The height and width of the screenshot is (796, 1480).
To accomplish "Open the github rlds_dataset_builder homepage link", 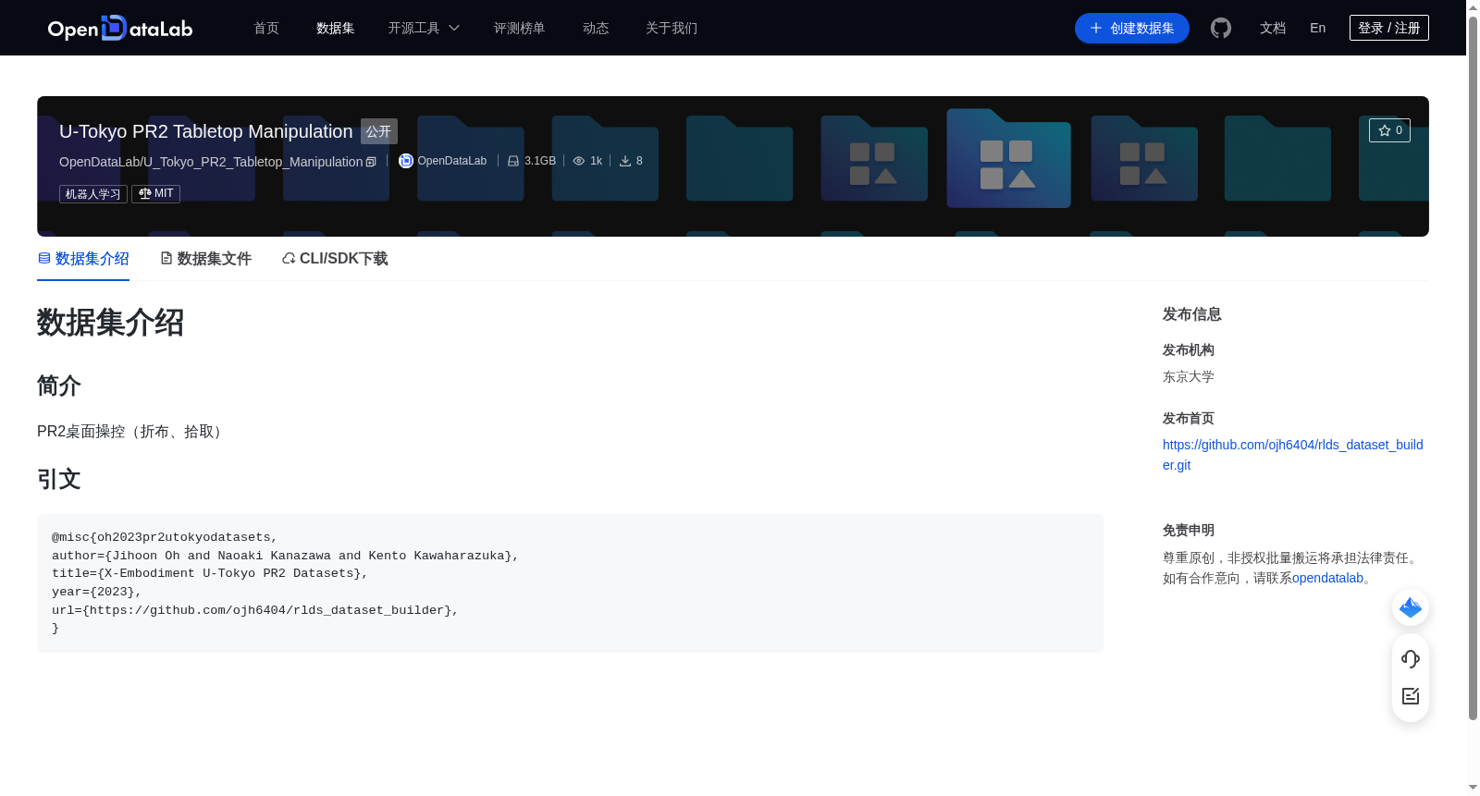I will pyautogui.click(x=1293, y=455).
